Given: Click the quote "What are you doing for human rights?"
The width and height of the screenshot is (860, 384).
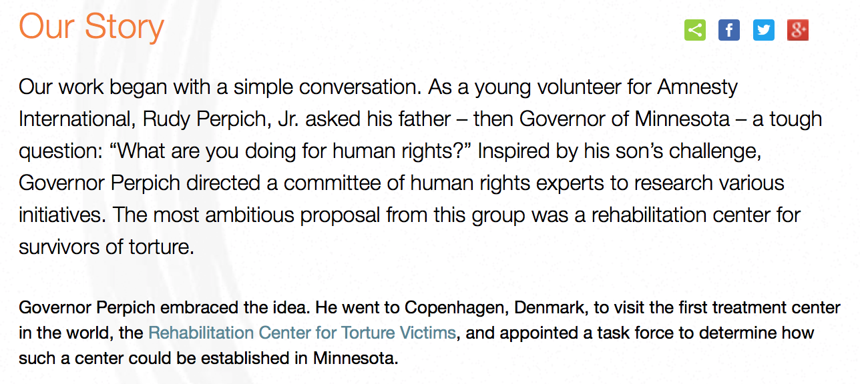Looking at the screenshot, I should (287, 151).
